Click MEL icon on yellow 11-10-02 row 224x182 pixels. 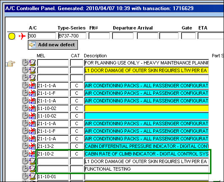[32, 108]
